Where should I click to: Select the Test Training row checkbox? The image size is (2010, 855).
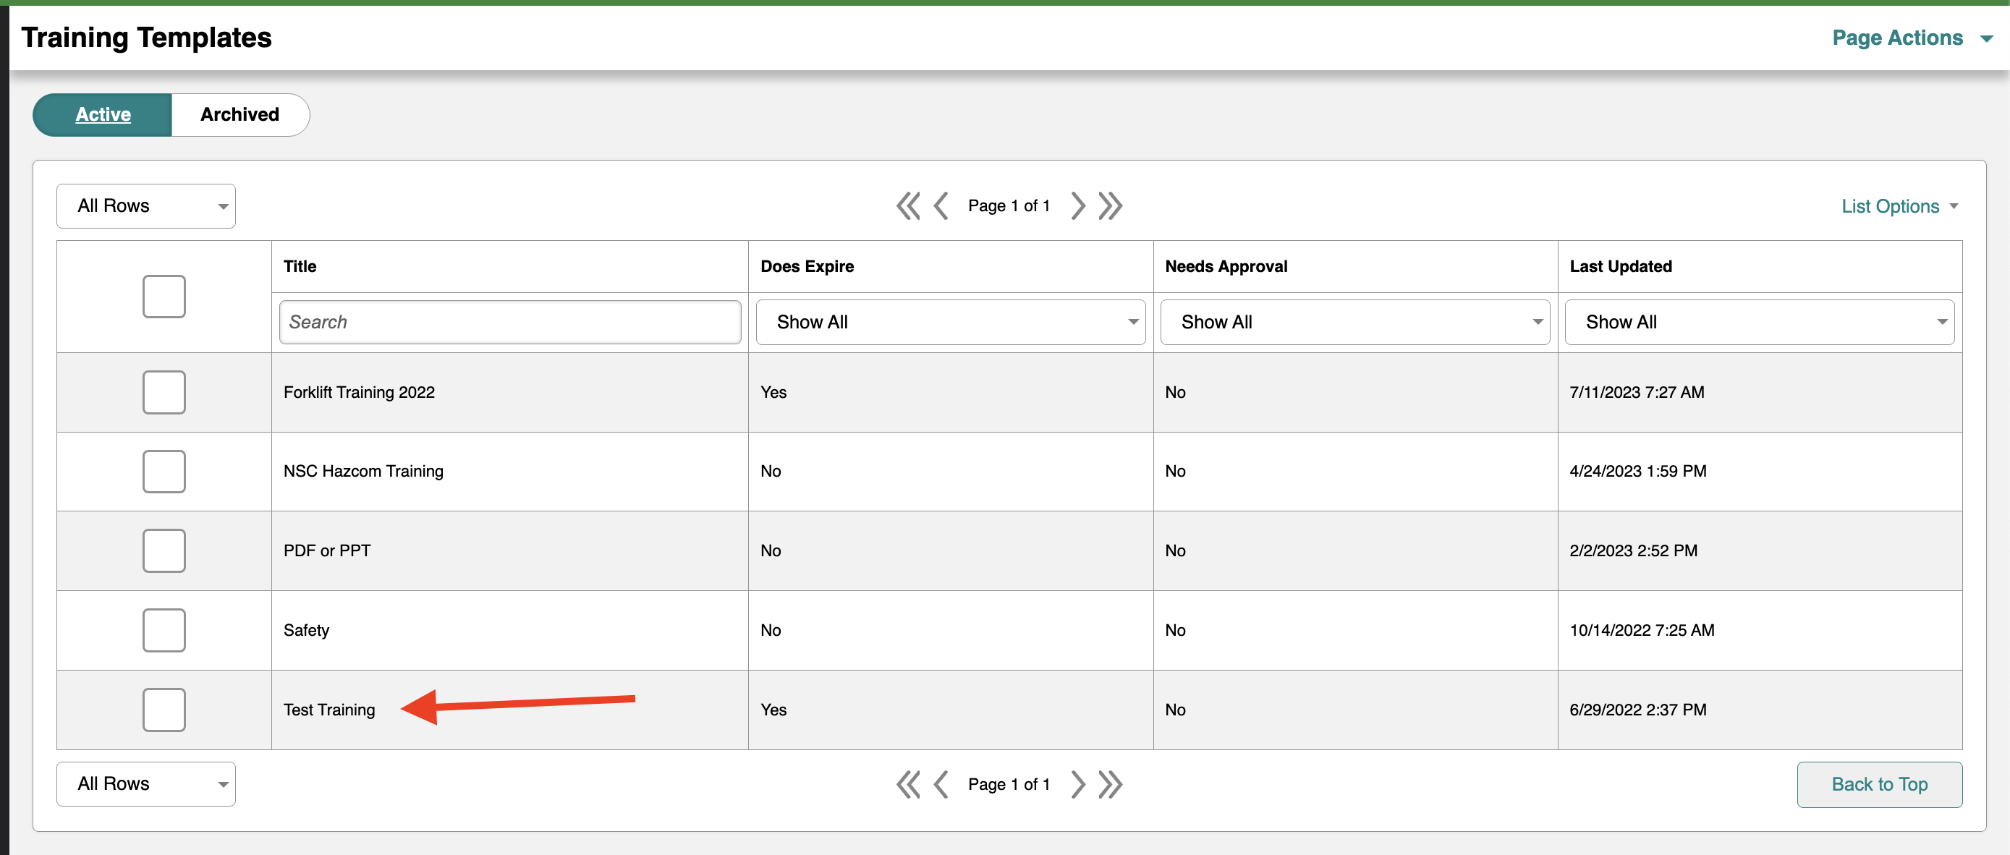click(x=164, y=710)
